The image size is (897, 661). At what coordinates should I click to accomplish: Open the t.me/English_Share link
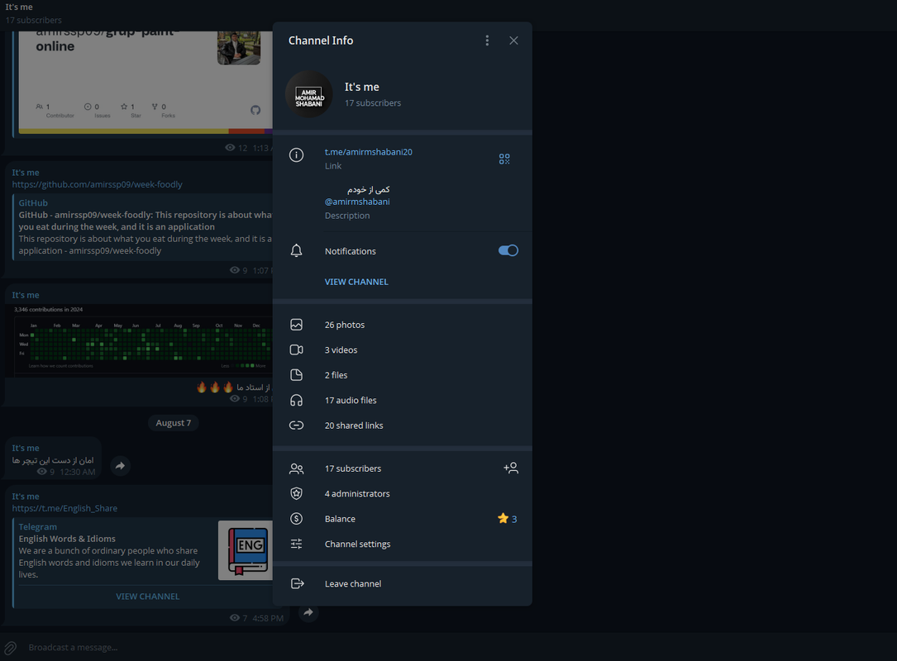tap(64, 508)
